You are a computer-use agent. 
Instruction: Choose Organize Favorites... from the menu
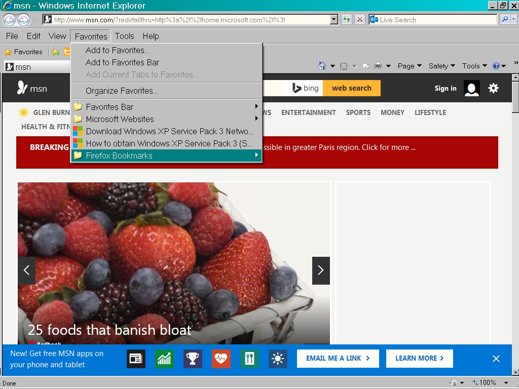122,91
